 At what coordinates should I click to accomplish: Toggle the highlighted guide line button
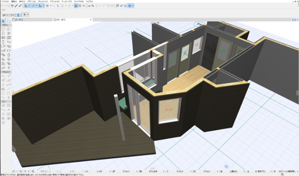click(x=25, y=6)
